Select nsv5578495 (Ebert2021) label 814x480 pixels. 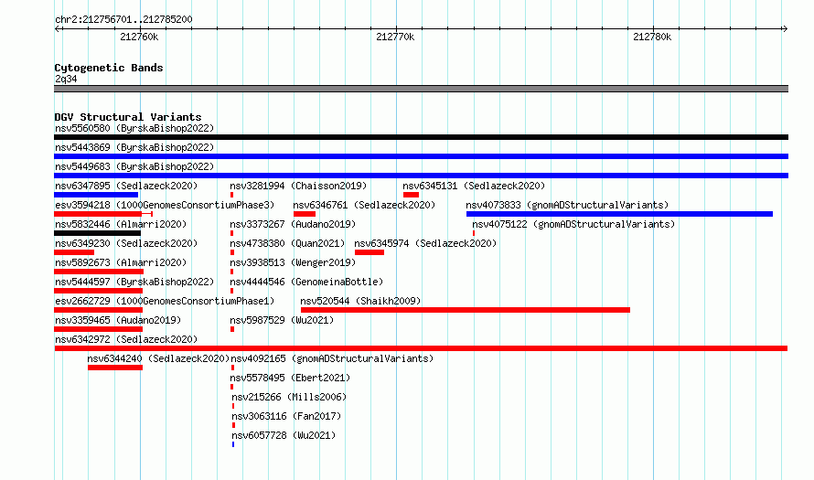pos(290,378)
